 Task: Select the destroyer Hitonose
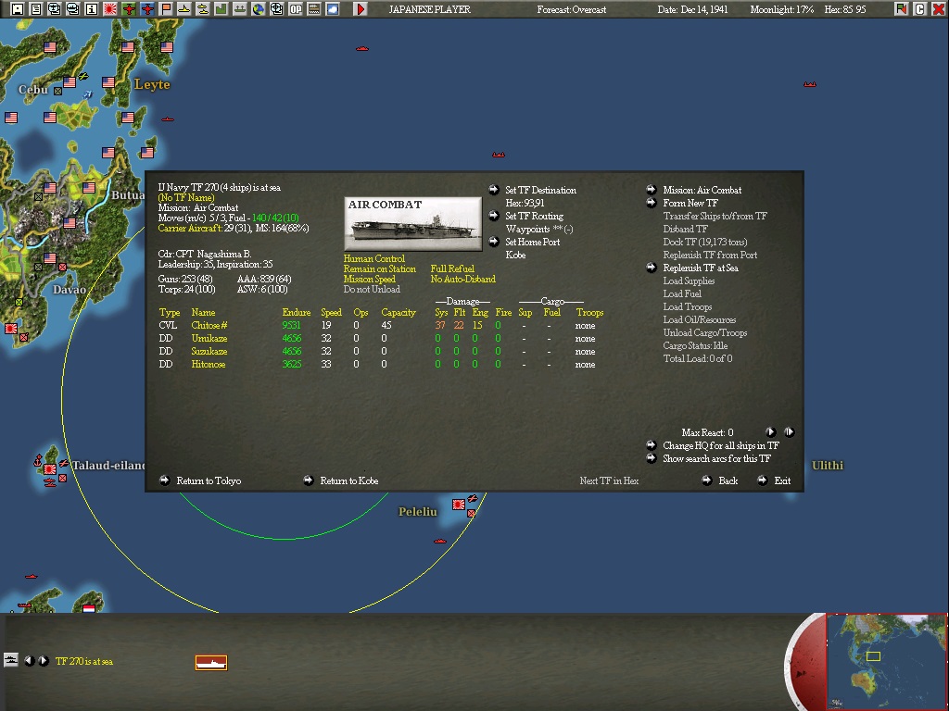[x=209, y=365]
